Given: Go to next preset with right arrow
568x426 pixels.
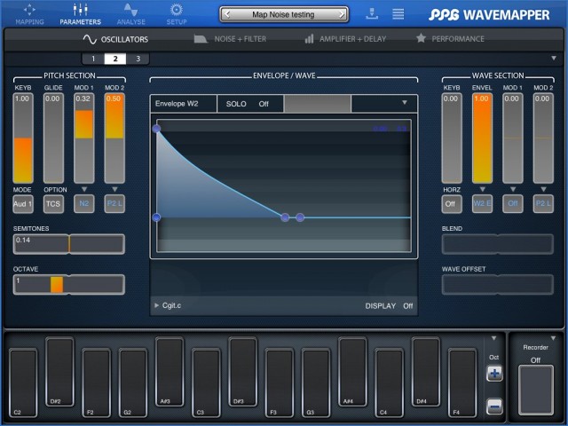Looking at the screenshot, I should tap(340, 14).
